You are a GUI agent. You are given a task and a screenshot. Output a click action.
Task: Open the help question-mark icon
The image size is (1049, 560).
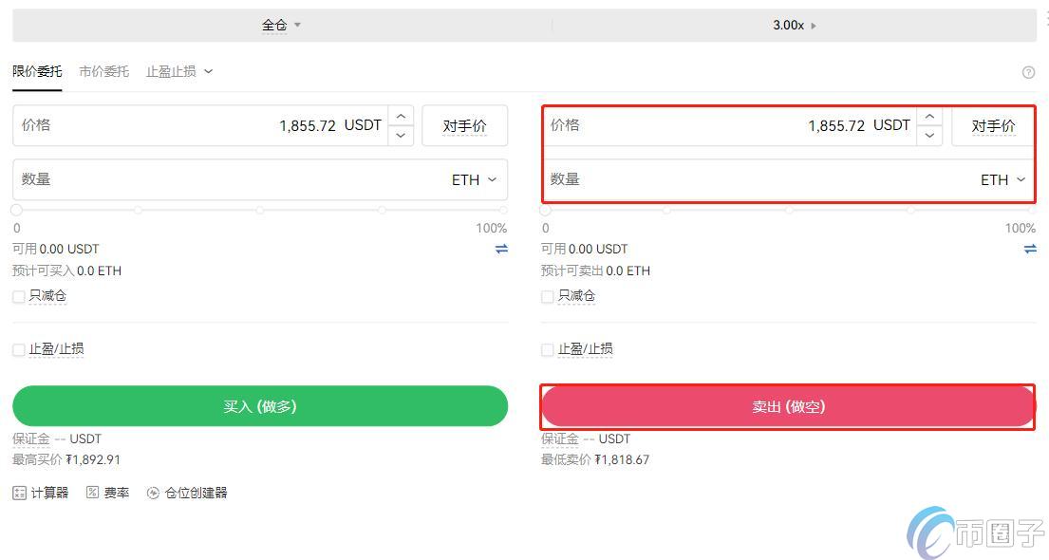(x=1028, y=71)
